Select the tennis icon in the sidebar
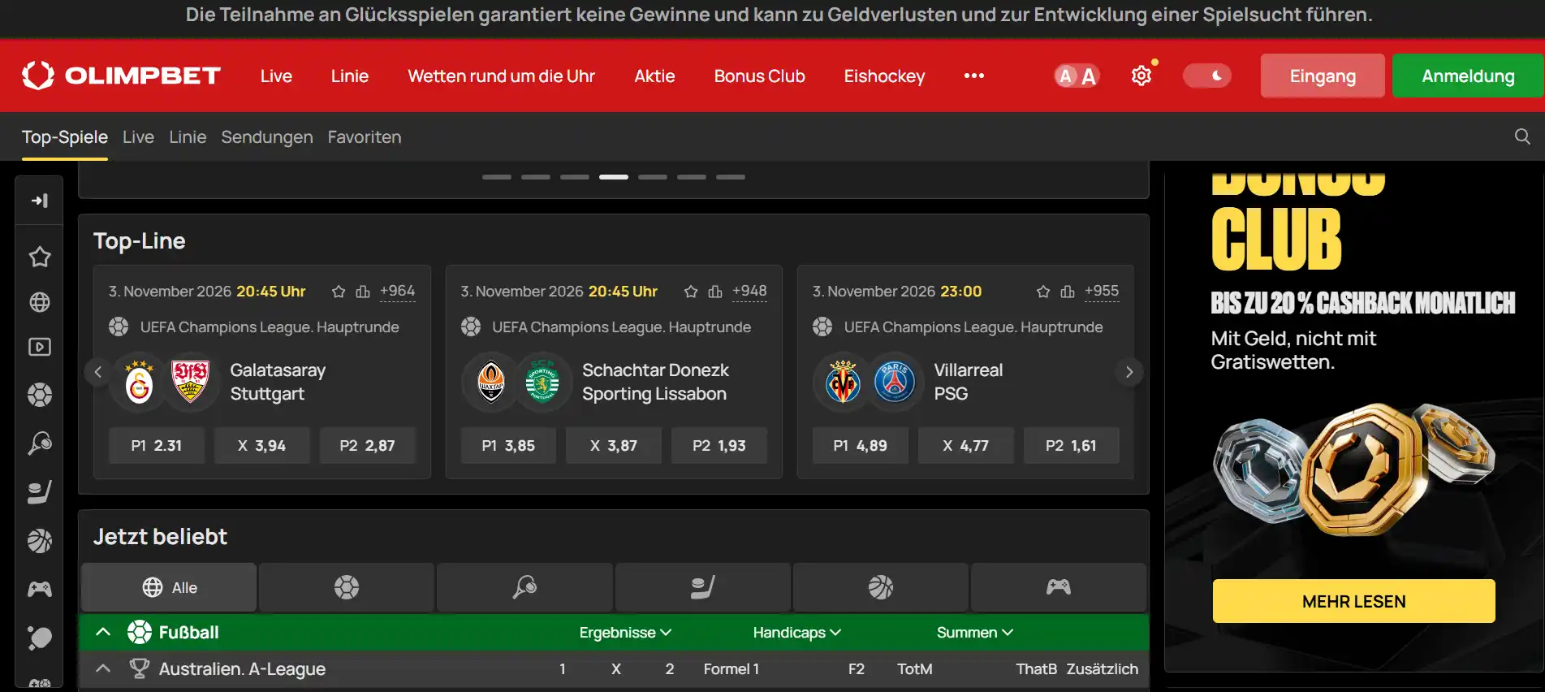 tap(40, 443)
